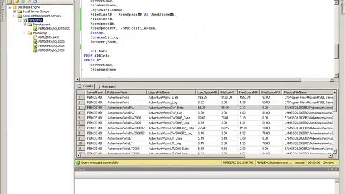Collapse the Development group node

(x=25, y=24)
